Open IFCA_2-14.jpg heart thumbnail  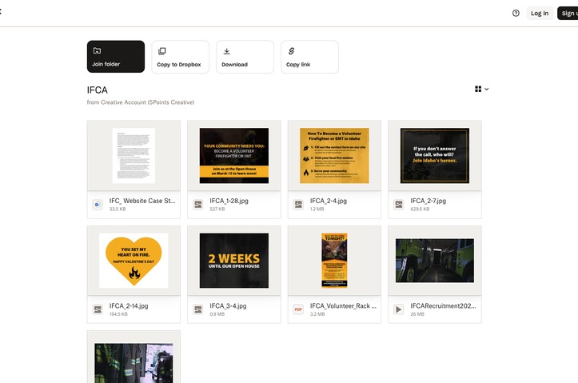(134, 261)
